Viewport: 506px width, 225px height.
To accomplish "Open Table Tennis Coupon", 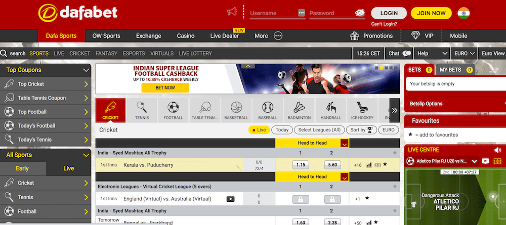I will pyautogui.click(x=46, y=98).
